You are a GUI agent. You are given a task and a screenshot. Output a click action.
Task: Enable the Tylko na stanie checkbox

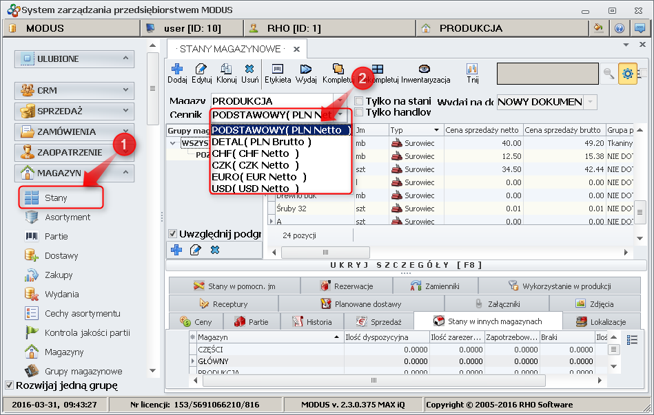(x=358, y=101)
